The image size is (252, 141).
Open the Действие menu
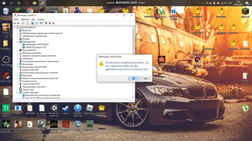coord(25,19)
